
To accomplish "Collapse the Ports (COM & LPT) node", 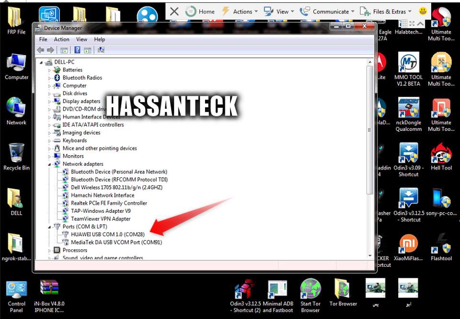I will point(49,227).
